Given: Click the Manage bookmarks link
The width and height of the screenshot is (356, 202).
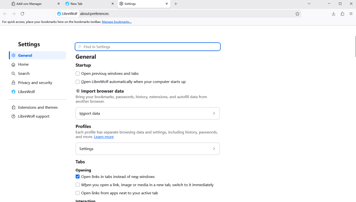Looking at the screenshot, I should [117, 22].
